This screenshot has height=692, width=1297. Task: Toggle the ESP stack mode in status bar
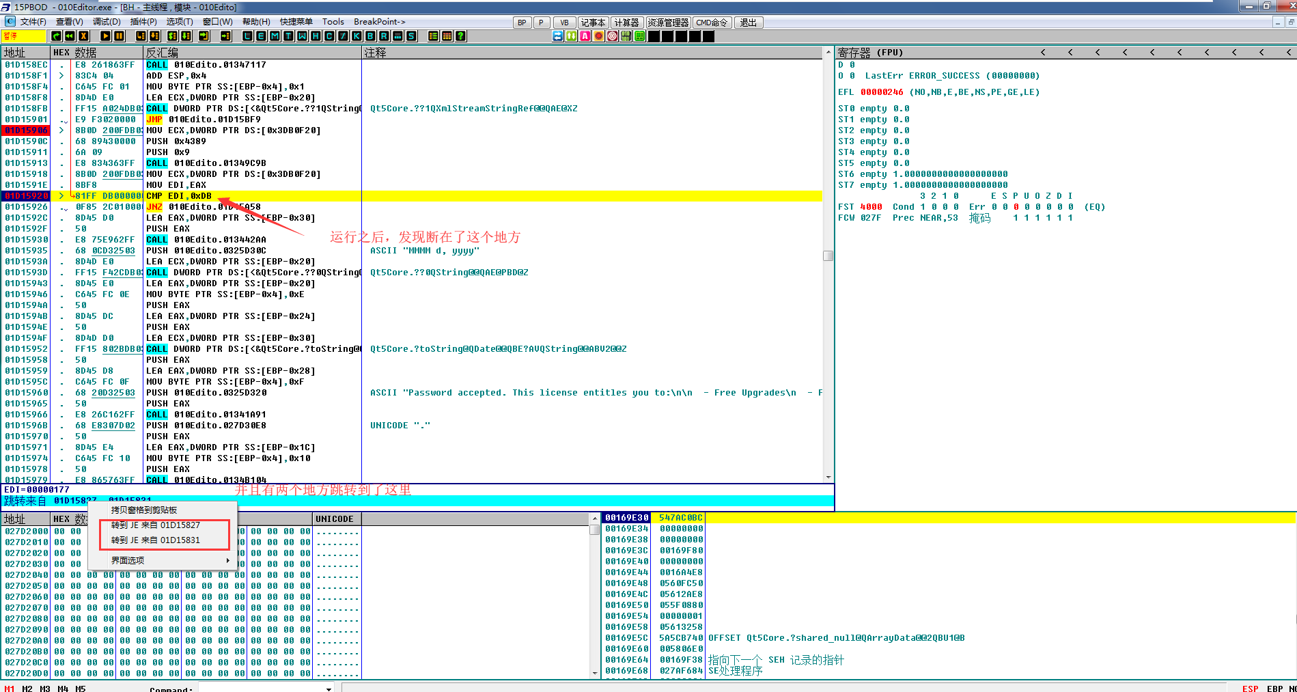(x=1250, y=688)
